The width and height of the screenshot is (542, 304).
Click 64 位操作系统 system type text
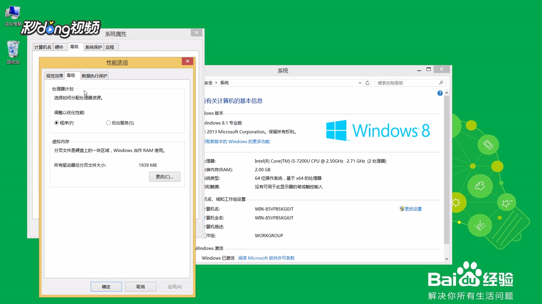[x=288, y=178]
